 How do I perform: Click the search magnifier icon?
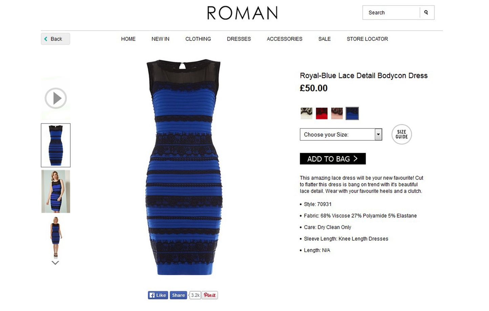tap(426, 13)
